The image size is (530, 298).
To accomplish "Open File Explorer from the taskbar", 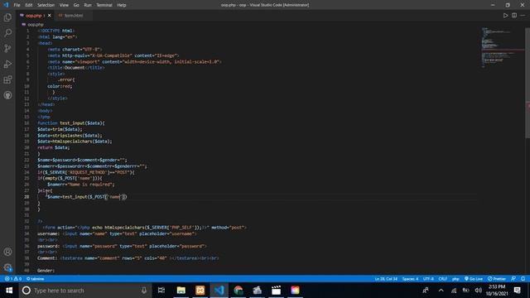I will [181, 291].
